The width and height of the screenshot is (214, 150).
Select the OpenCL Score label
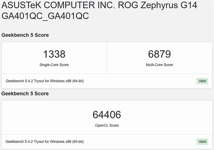point(107,125)
